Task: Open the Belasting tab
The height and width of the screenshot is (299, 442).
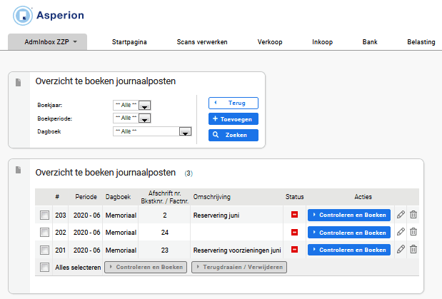Action: (x=421, y=42)
